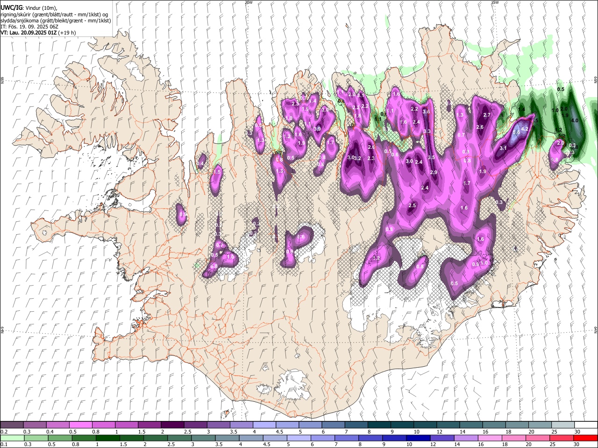
Task: Click the '20W' longitude label
Action: tap(249, 2)
